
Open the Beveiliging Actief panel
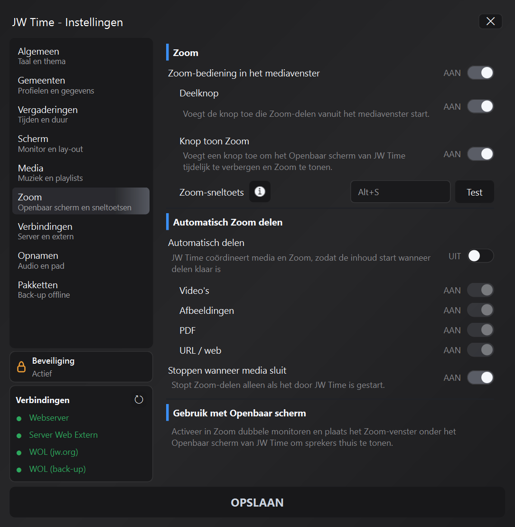click(81, 367)
